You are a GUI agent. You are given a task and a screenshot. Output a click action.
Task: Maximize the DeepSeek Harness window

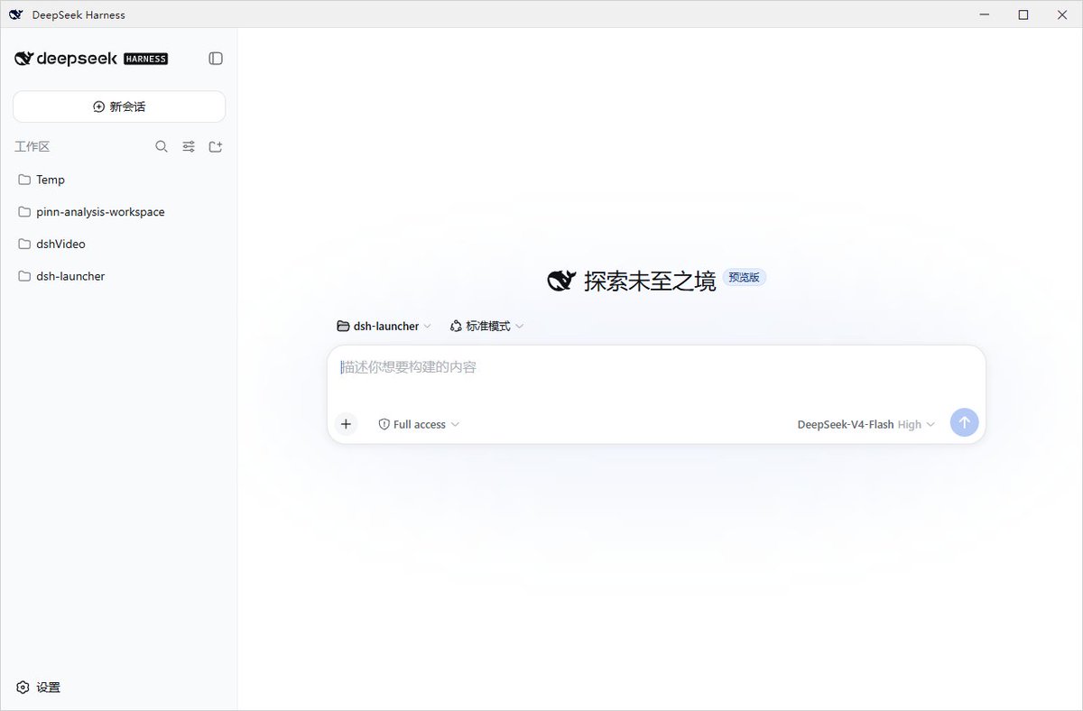[1023, 14]
